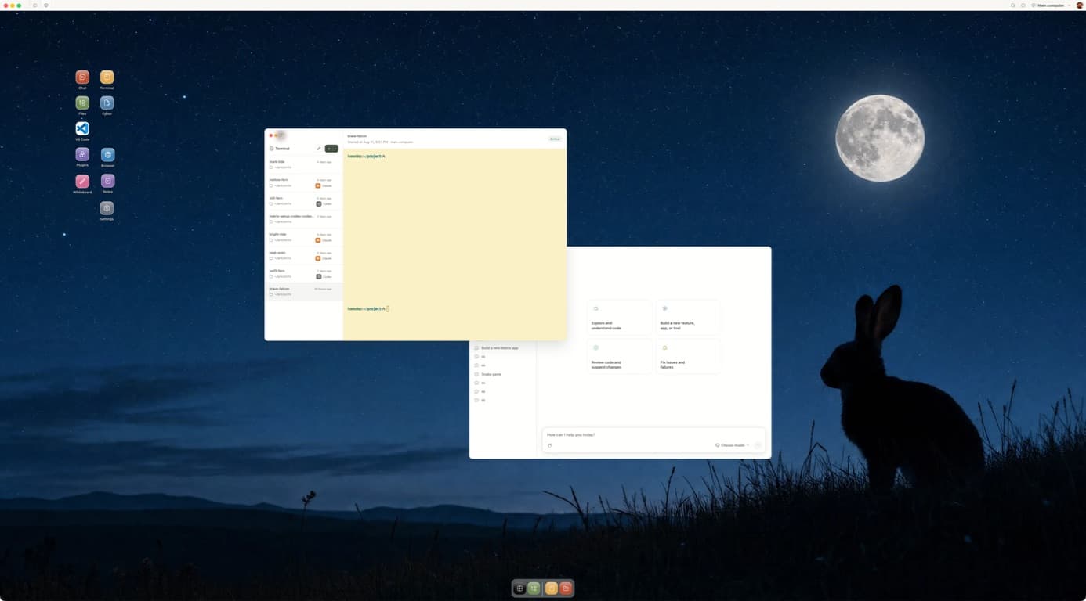
Task: Select the swift-fern terminal session
Action: click(x=303, y=273)
